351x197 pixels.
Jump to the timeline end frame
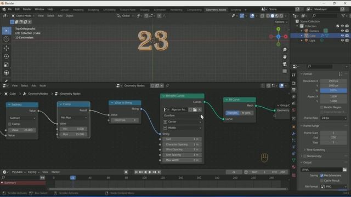(159, 172)
